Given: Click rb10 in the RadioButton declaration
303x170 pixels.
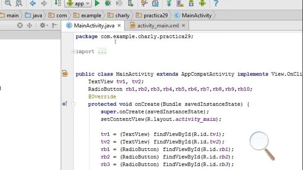Looking at the screenshot, I should [243, 89].
